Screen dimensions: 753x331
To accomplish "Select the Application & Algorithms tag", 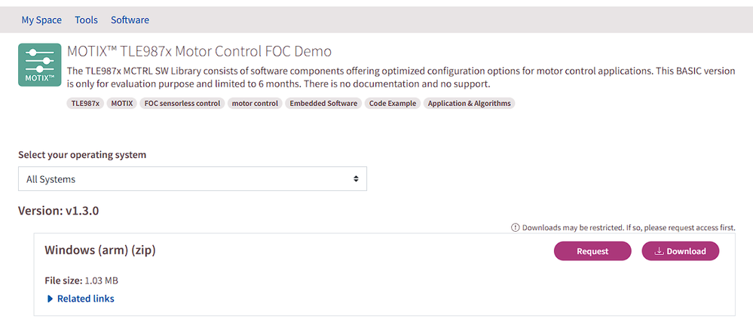I will coord(469,104).
